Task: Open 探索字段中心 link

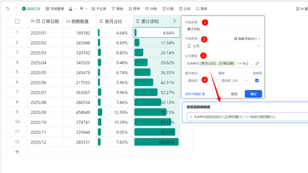Action: tap(247, 39)
